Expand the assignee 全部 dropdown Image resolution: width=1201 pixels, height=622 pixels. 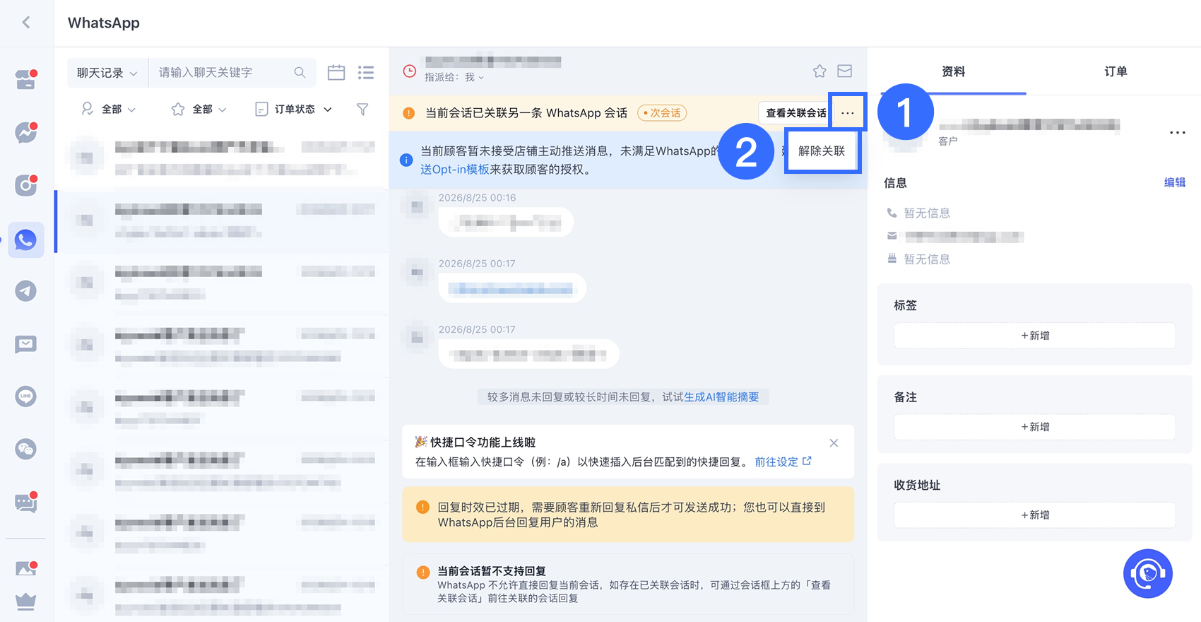tap(109, 109)
